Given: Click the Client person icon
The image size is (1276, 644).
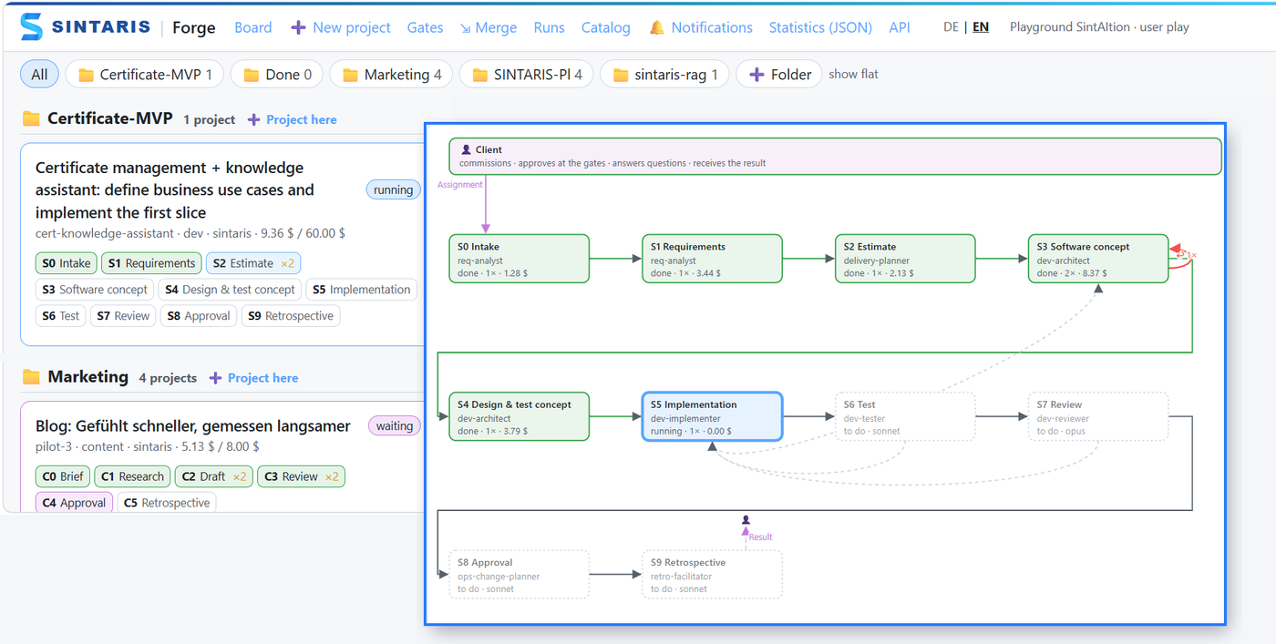Looking at the screenshot, I should (x=467, y=149).
